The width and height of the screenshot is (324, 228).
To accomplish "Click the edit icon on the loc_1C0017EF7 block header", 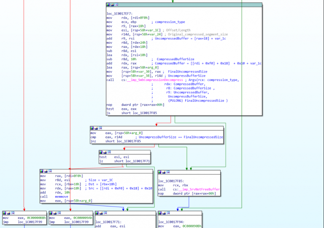I will coord(113,5).
